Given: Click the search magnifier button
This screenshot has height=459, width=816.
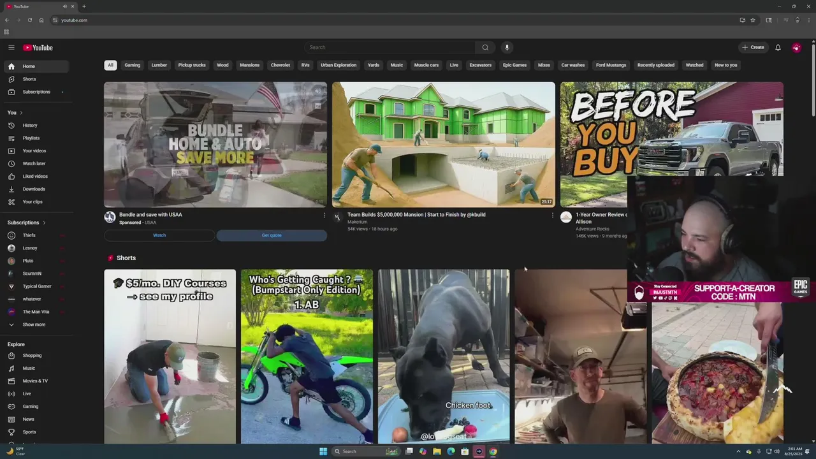Looking at the screenshot, I should click(485, 47).
